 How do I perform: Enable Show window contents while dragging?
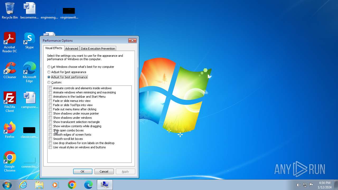click(x=50, y=126)
